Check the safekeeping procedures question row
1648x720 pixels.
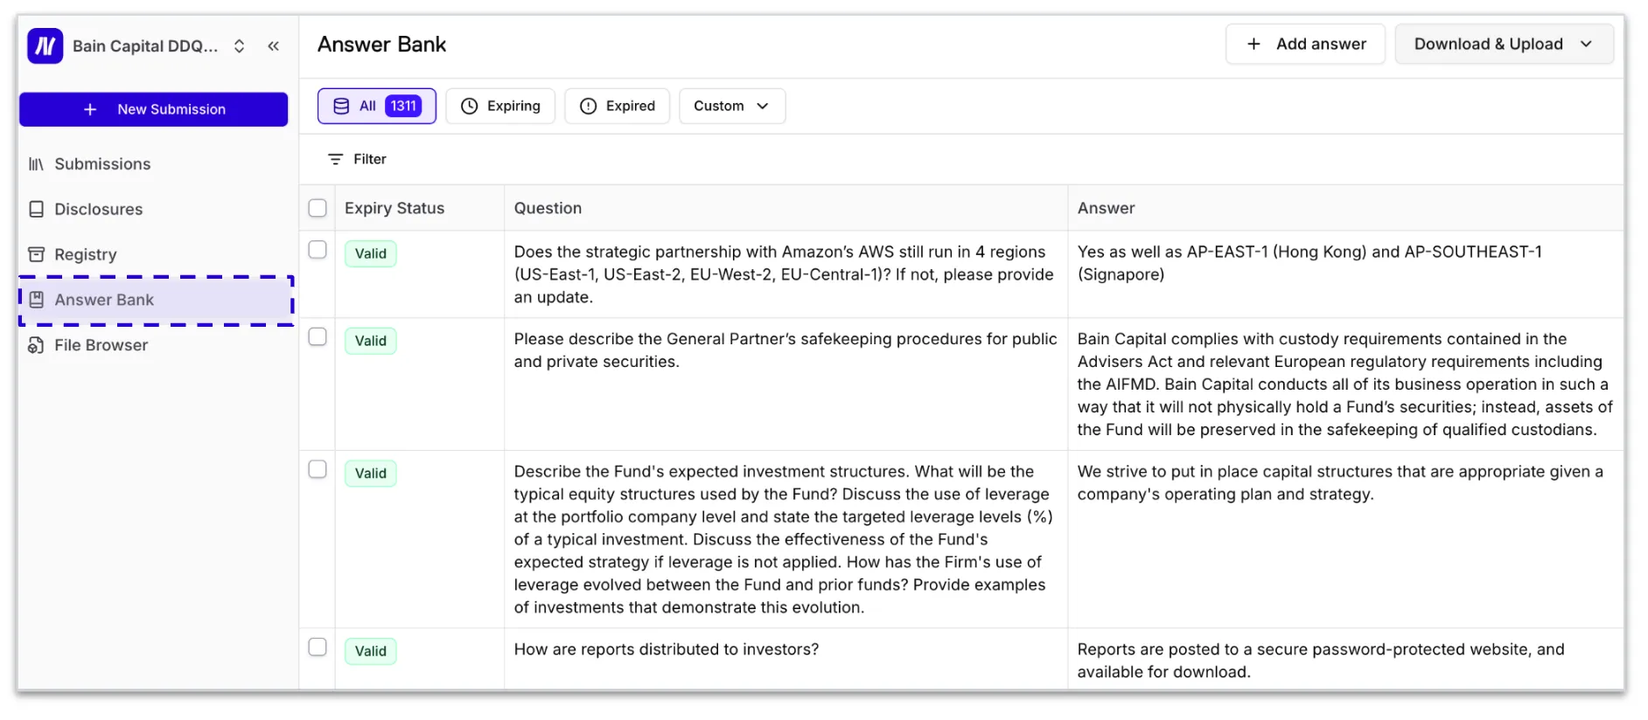(318, 337)
